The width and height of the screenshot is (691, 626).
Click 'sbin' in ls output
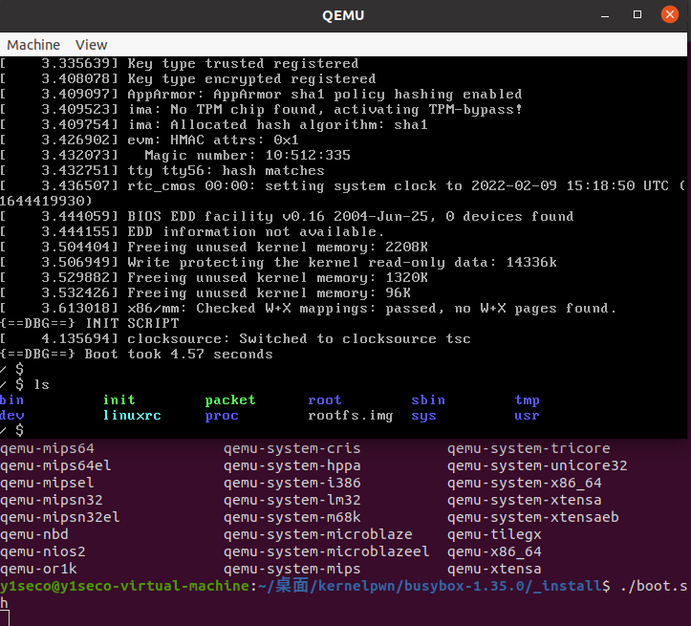pyautogui.click(x=428, y=400)
